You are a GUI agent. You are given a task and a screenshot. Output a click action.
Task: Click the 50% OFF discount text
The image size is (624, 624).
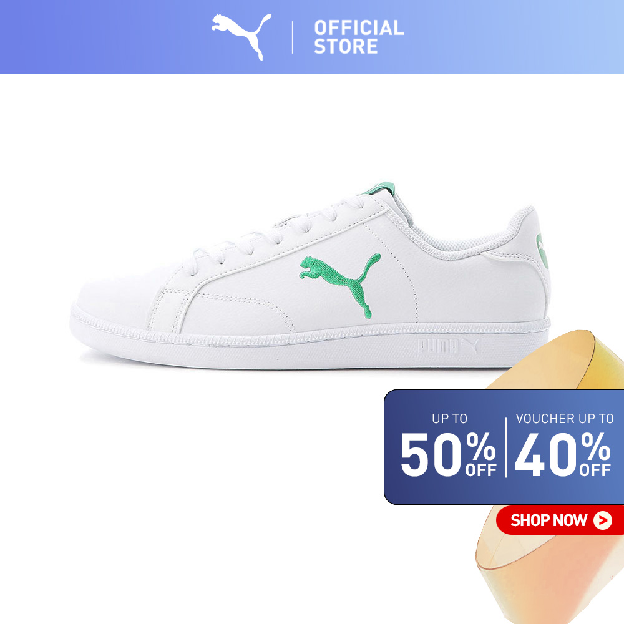(x=449, y=454)
